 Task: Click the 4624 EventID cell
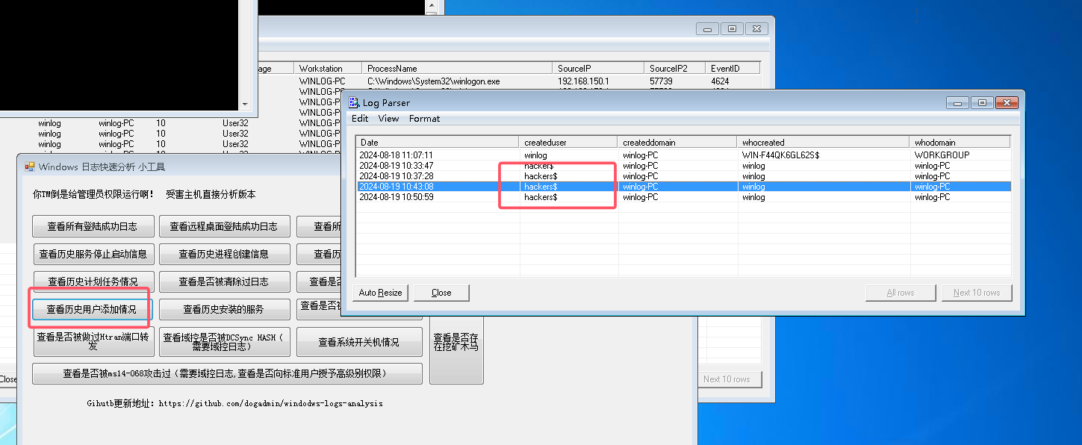pyautogui.click(x=721, y=81)
